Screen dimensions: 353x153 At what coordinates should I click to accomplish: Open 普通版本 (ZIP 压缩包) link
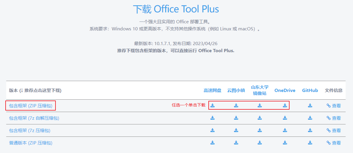pos(31,143)
